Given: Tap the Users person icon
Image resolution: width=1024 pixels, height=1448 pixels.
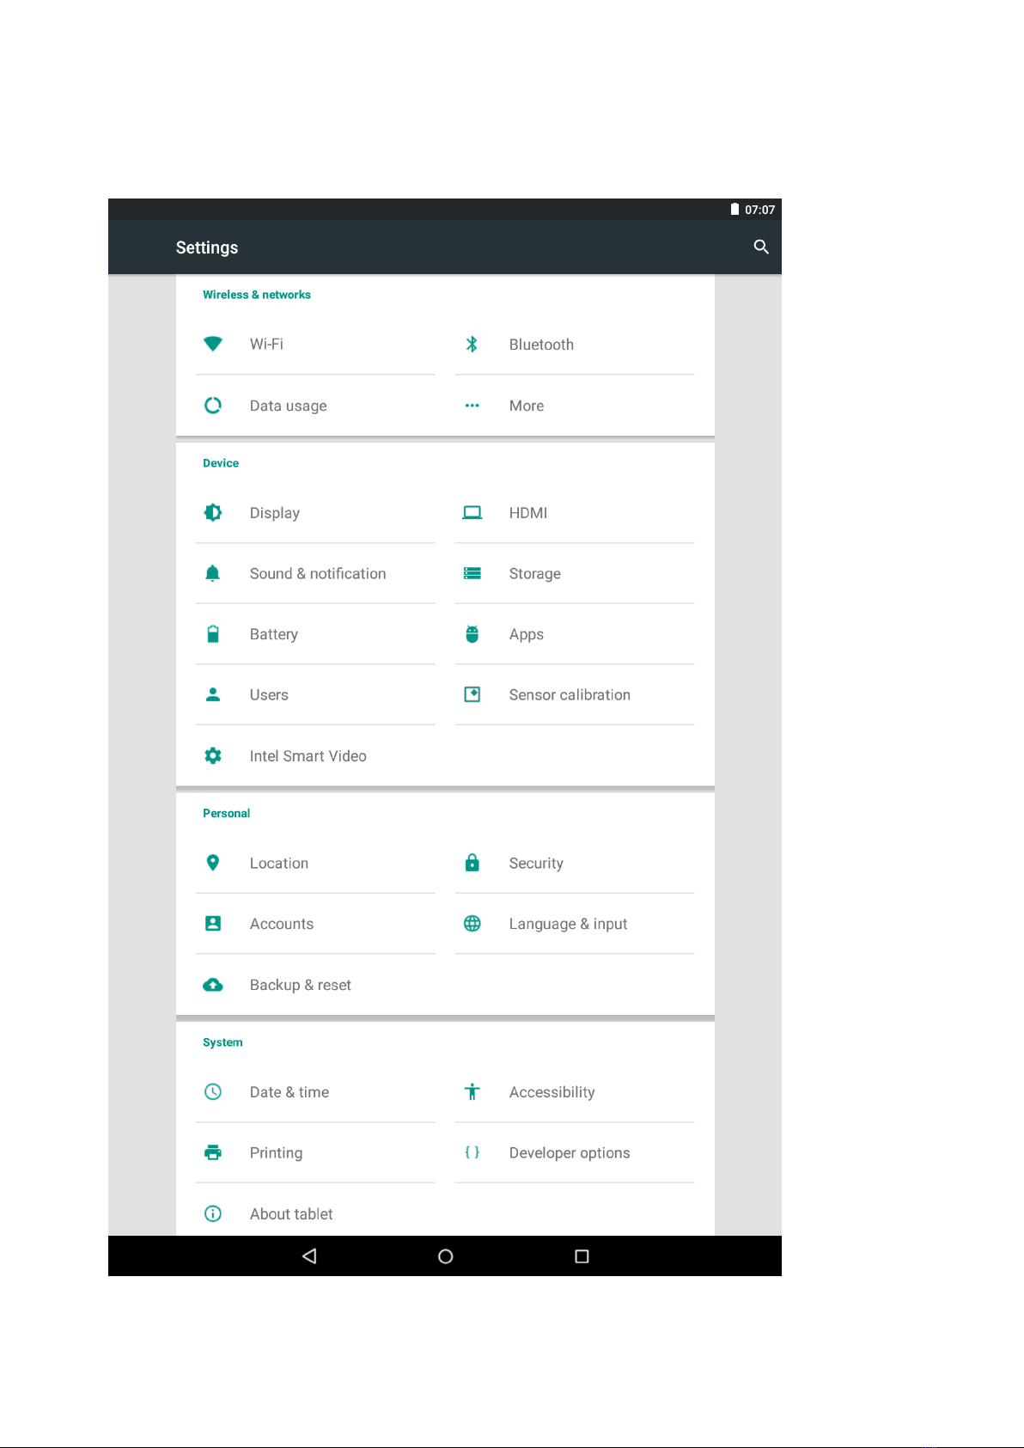Looking at the screenshot, I should (213, 694).
